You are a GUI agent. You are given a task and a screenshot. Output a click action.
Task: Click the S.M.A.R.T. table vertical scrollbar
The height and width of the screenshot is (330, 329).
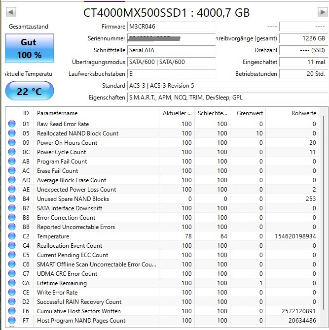click(x=324, y=213)
